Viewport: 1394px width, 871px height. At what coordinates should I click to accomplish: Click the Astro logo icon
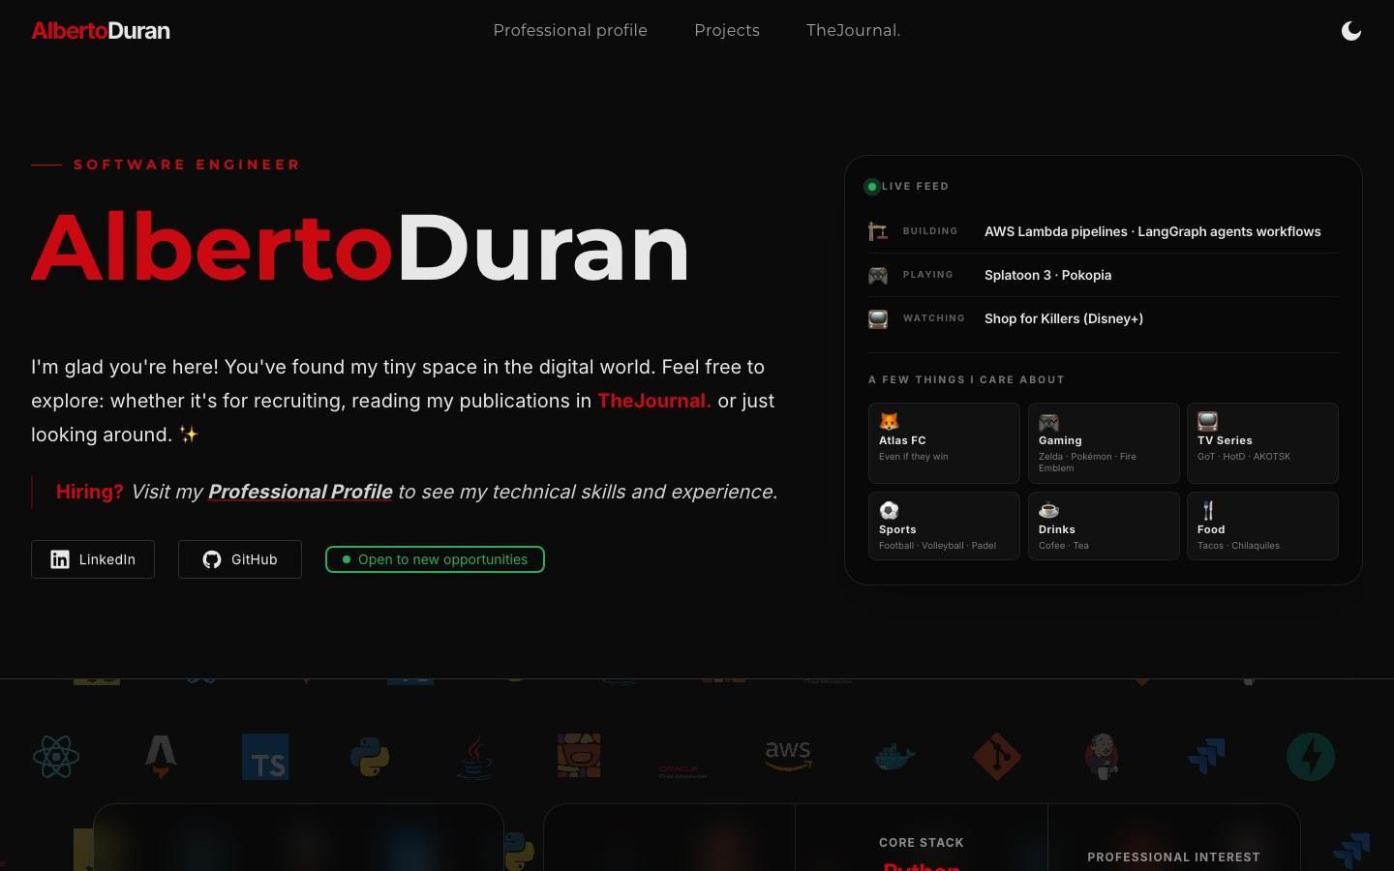pyautogui.click(x=161, y=757)
